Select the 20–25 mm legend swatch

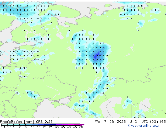47,125
